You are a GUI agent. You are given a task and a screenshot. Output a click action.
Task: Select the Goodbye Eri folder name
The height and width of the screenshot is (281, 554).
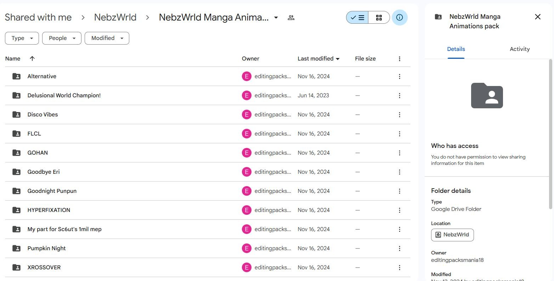44,172
